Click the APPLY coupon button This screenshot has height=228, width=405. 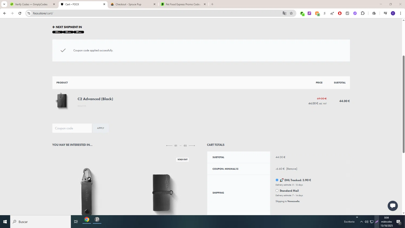click(x=101, y=128)
